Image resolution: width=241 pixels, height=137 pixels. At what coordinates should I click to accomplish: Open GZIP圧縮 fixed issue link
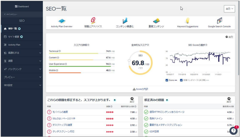point(154,132)
